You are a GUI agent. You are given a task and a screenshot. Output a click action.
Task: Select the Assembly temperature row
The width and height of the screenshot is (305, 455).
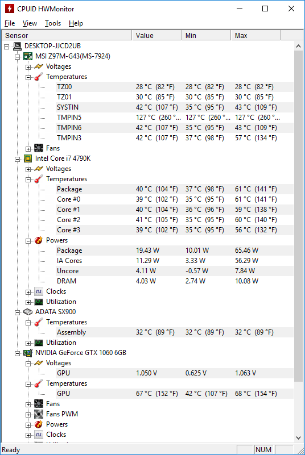click(x=175, y=332)
